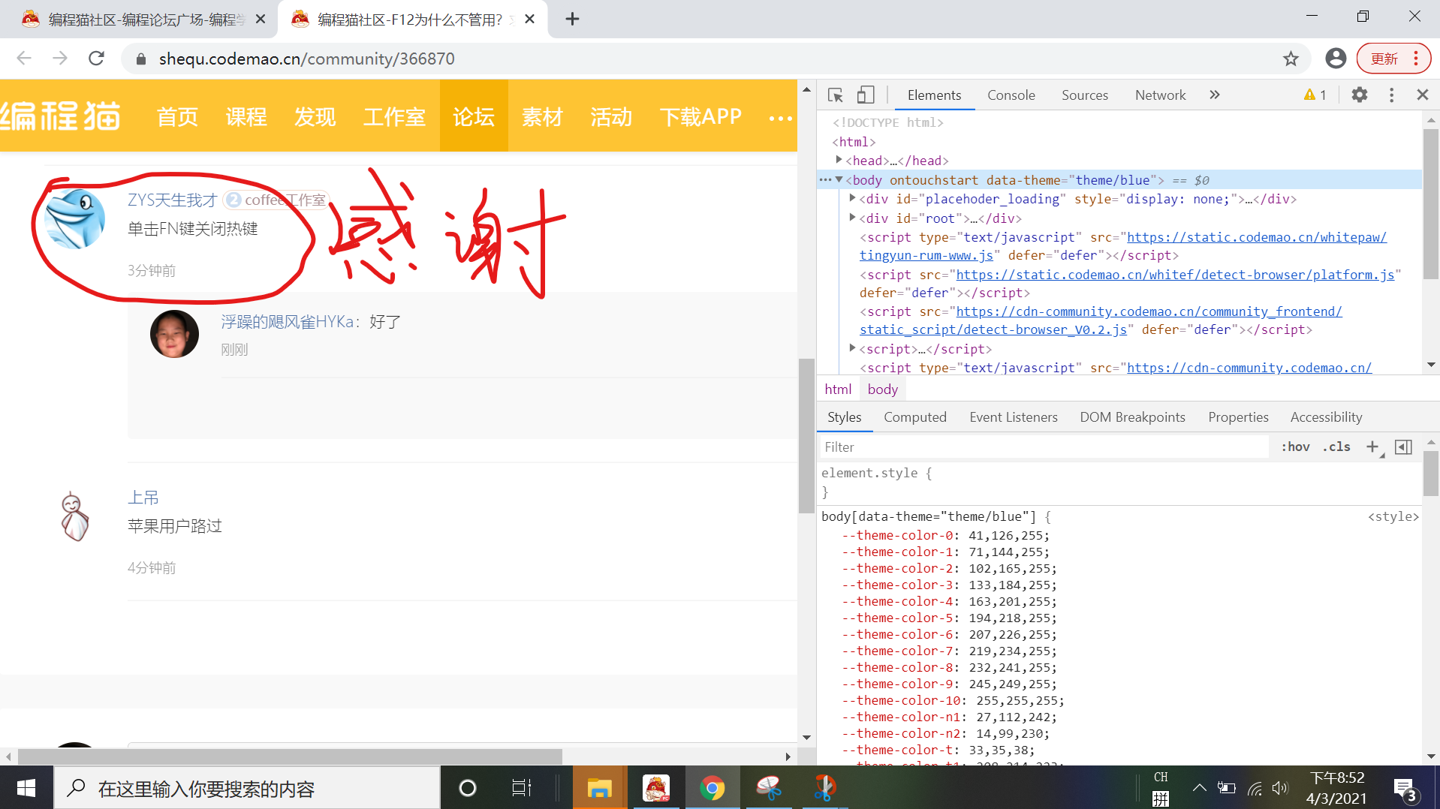Click the inspect element picker icon
The image size is (1440, 809).
point(835,95)
